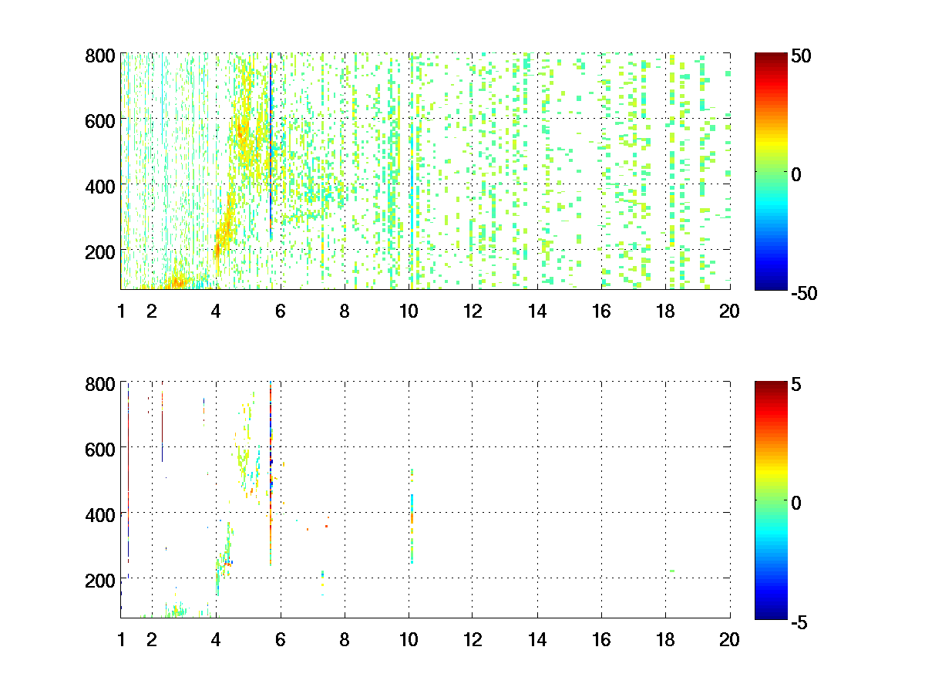
Task: Click y-axis label '200' on upper plot
Action: pos(100,251)
